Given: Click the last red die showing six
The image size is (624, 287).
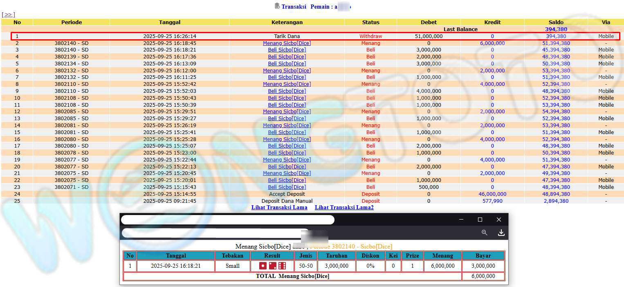Looking at the screenshot, I should 282,266.
